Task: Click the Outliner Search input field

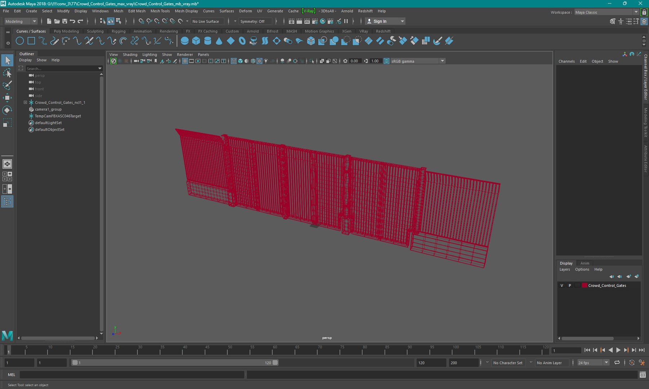Action: pyautogui.click(x=61, y=68)
